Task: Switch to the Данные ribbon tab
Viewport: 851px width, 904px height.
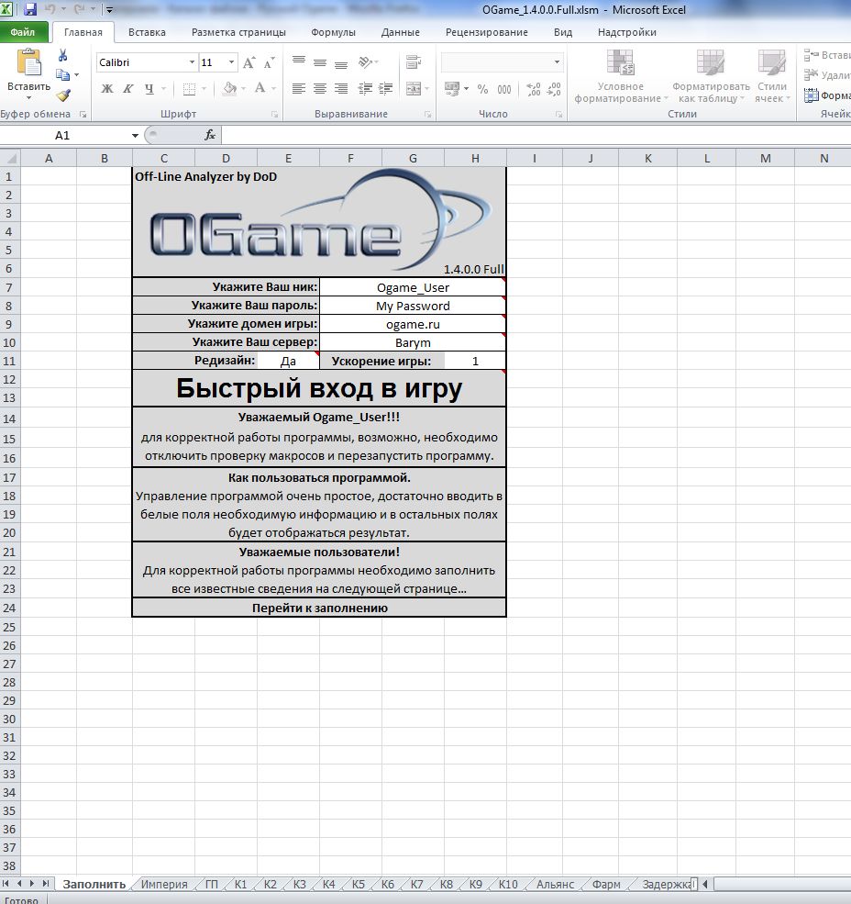Action: 401,32
